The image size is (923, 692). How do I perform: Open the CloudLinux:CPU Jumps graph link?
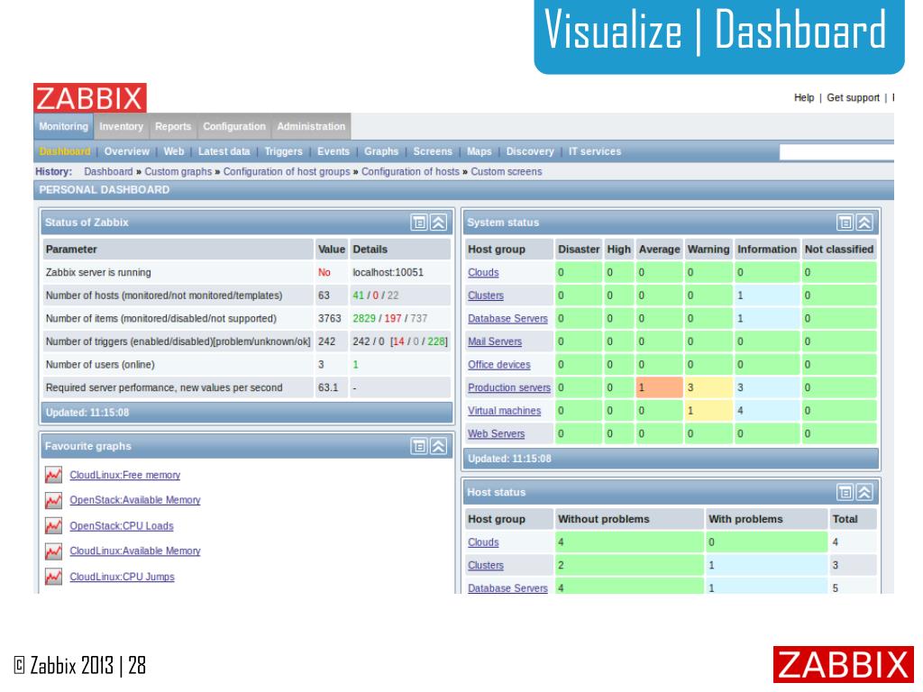[x=122, y=577]
